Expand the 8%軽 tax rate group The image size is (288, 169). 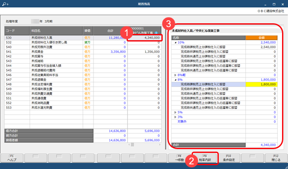pos(175,75)
